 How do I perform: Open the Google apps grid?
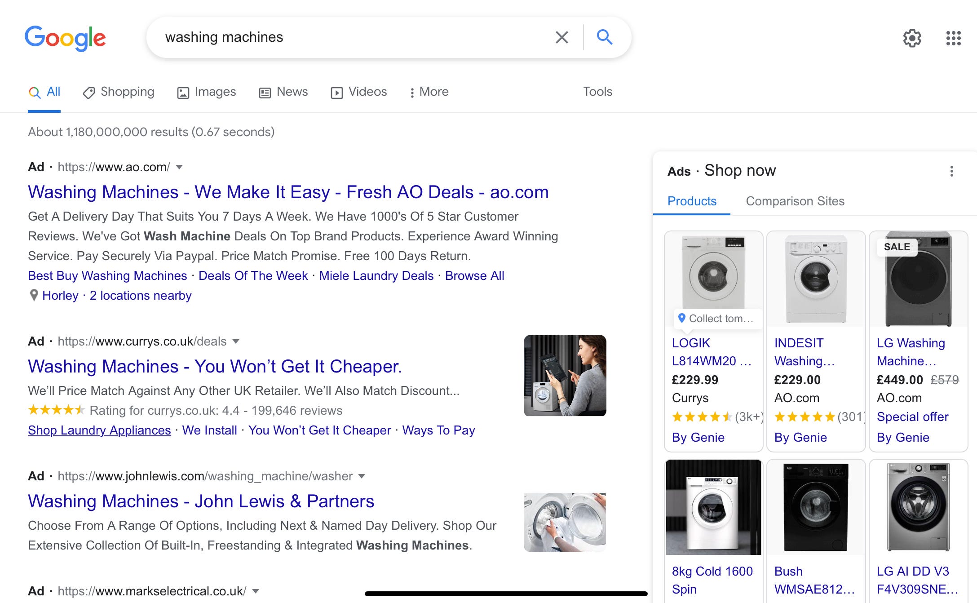[x=953, y=38]
